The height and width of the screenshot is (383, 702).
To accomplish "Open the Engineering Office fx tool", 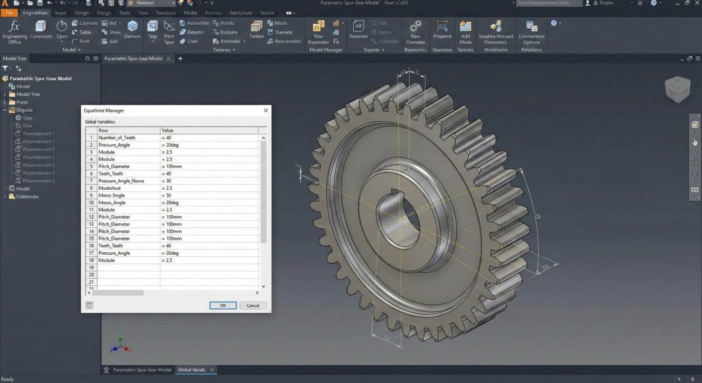I will [14, 27].
